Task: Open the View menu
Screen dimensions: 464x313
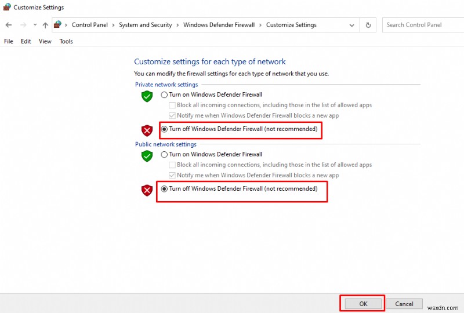Action: point(45,41)
